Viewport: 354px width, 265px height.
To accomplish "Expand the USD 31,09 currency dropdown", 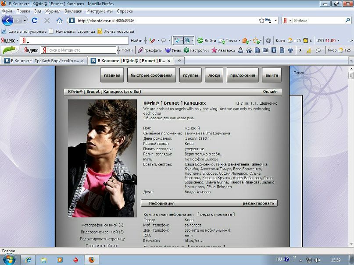I will (338, 41).
